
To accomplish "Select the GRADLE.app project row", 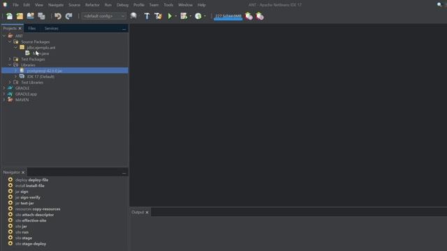I will [x=27, y=94].
